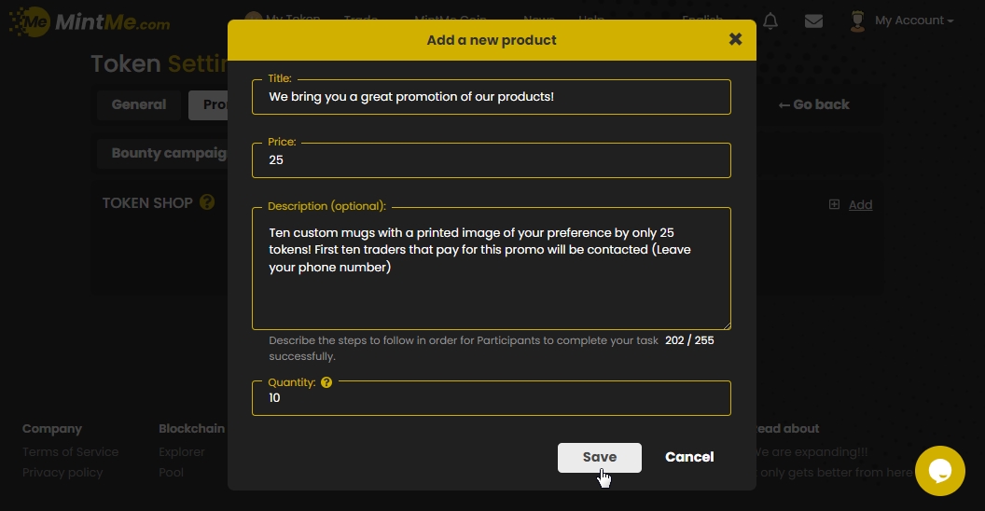Open the Bounty campaign tab
The image size is (985, 511).
pyautogui.click(x=163, y=153)
